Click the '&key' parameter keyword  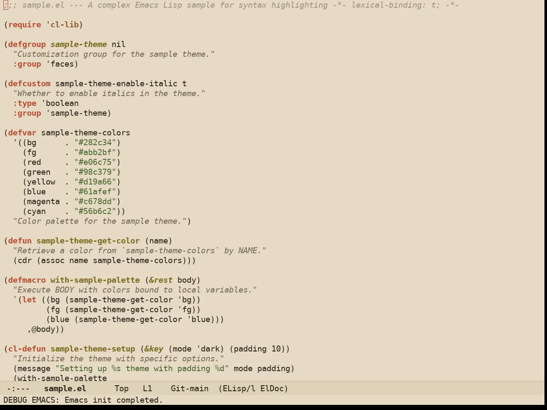154,349
